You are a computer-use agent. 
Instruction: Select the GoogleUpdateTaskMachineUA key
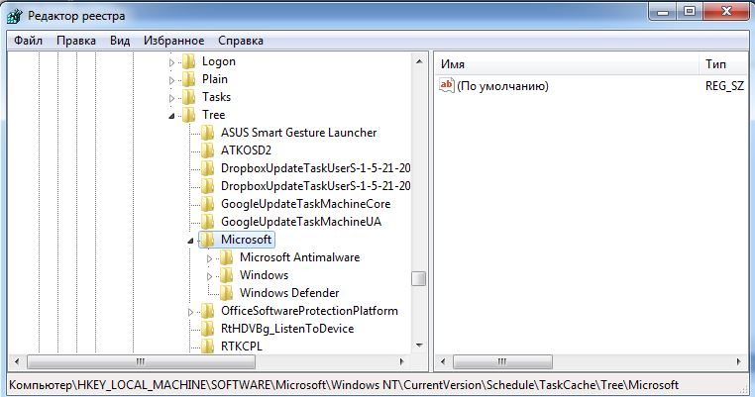coord(301,222)
